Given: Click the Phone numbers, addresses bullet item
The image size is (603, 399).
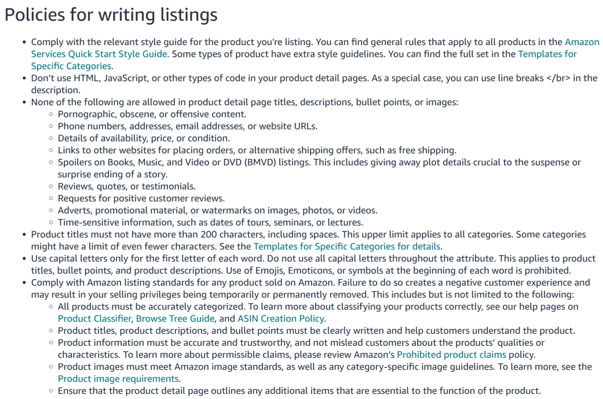Looking at the screenshot, I should point(188,126).
